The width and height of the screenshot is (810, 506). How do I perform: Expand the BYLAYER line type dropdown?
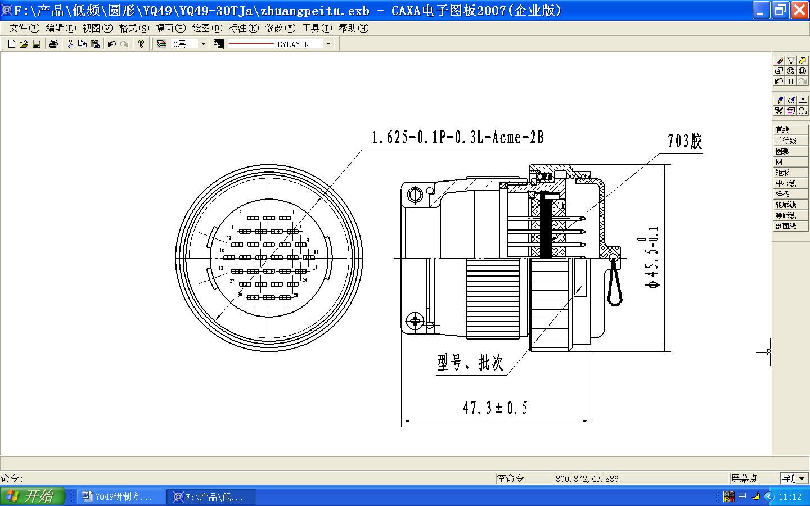[x=328, y=44]
